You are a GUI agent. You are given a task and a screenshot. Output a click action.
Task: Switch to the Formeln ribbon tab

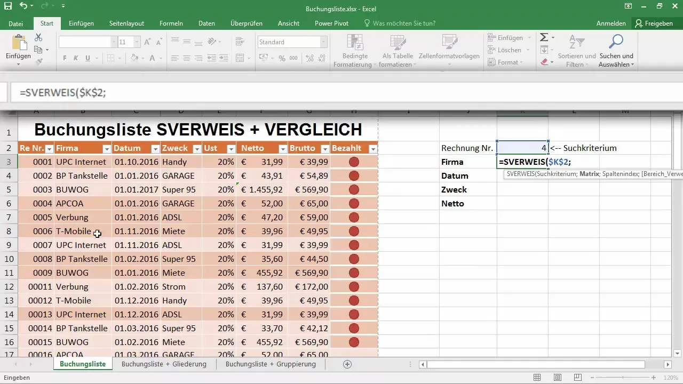click(x=171, y=23)
